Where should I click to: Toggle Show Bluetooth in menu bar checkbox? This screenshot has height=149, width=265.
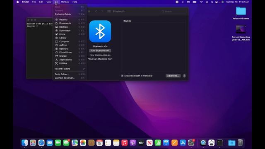click(122, 76)
